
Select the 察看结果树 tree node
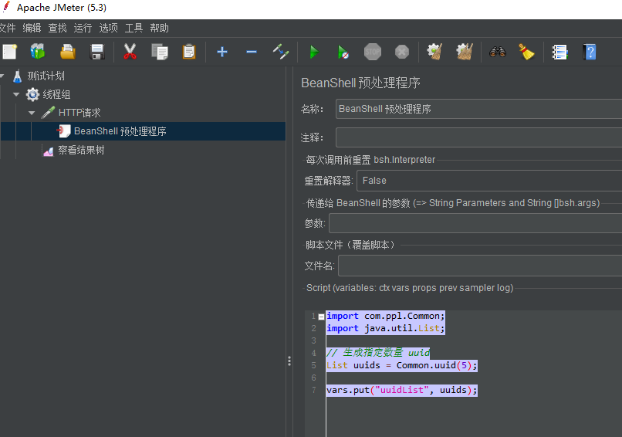coord(81,150)
